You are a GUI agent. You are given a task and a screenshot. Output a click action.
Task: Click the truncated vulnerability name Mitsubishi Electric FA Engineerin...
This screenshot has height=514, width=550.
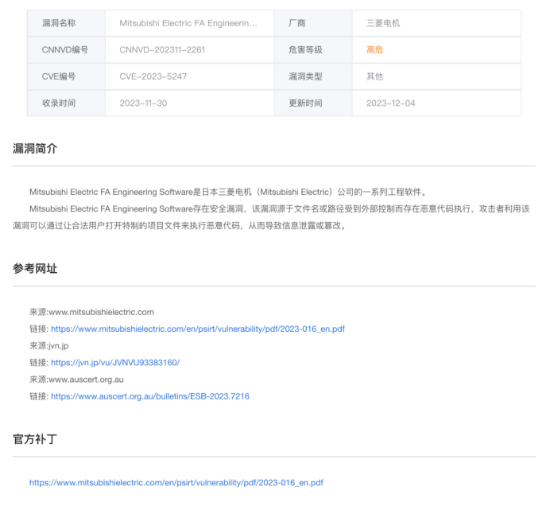[x=188, y=23]
